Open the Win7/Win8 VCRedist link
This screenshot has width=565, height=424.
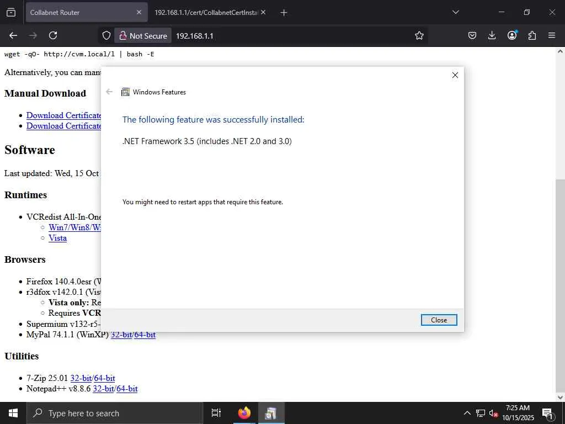click(75, 227)
